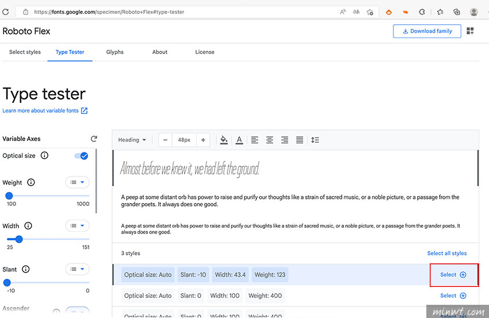Click the Weight: 400 chip
489x318 pixels.
click(265, 296)
